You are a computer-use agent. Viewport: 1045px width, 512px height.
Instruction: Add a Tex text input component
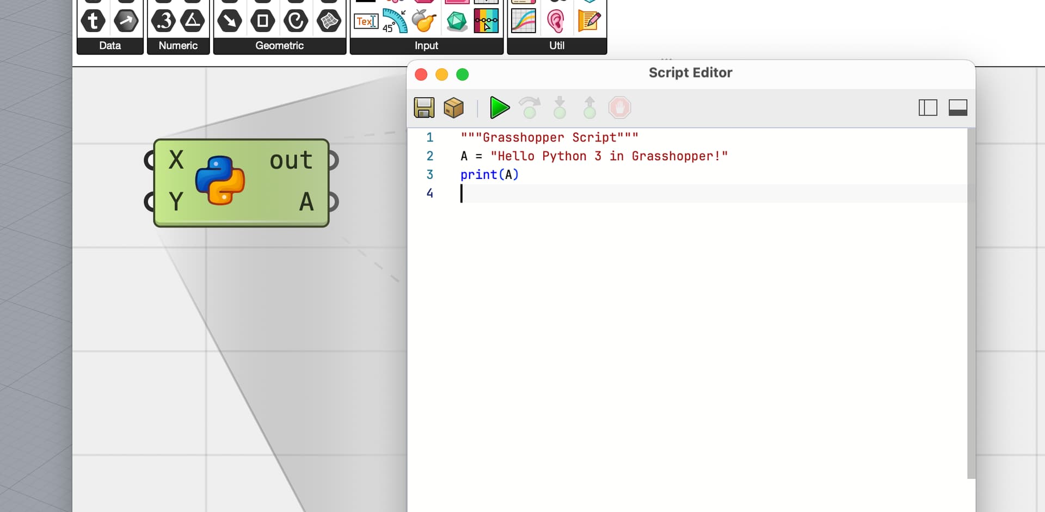366,21
